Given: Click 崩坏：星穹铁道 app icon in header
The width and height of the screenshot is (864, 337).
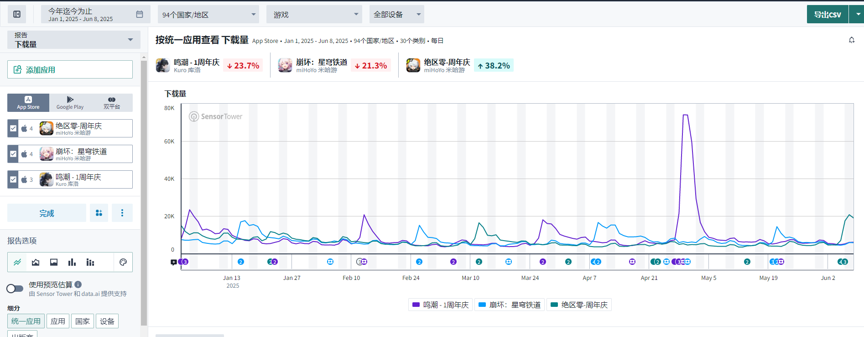Looking at the screenshot, I should [285, 65].
